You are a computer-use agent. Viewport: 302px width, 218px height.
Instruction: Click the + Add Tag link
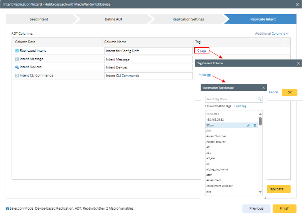pyautogui.click(x=240, y=106)
